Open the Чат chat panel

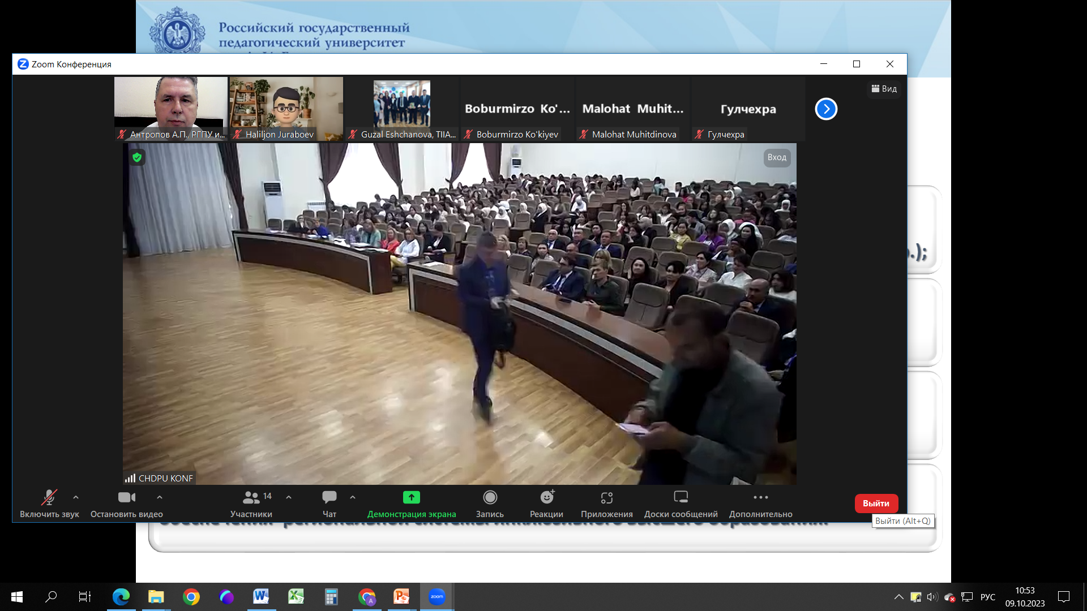click(x=329, y=504)
